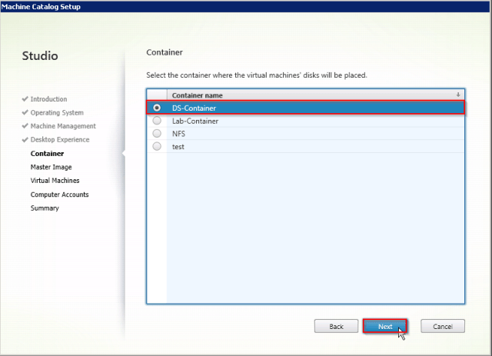Viewport: 492px width, 356px height.
Task: Click the Back button
Action: (x=336, y=326)
